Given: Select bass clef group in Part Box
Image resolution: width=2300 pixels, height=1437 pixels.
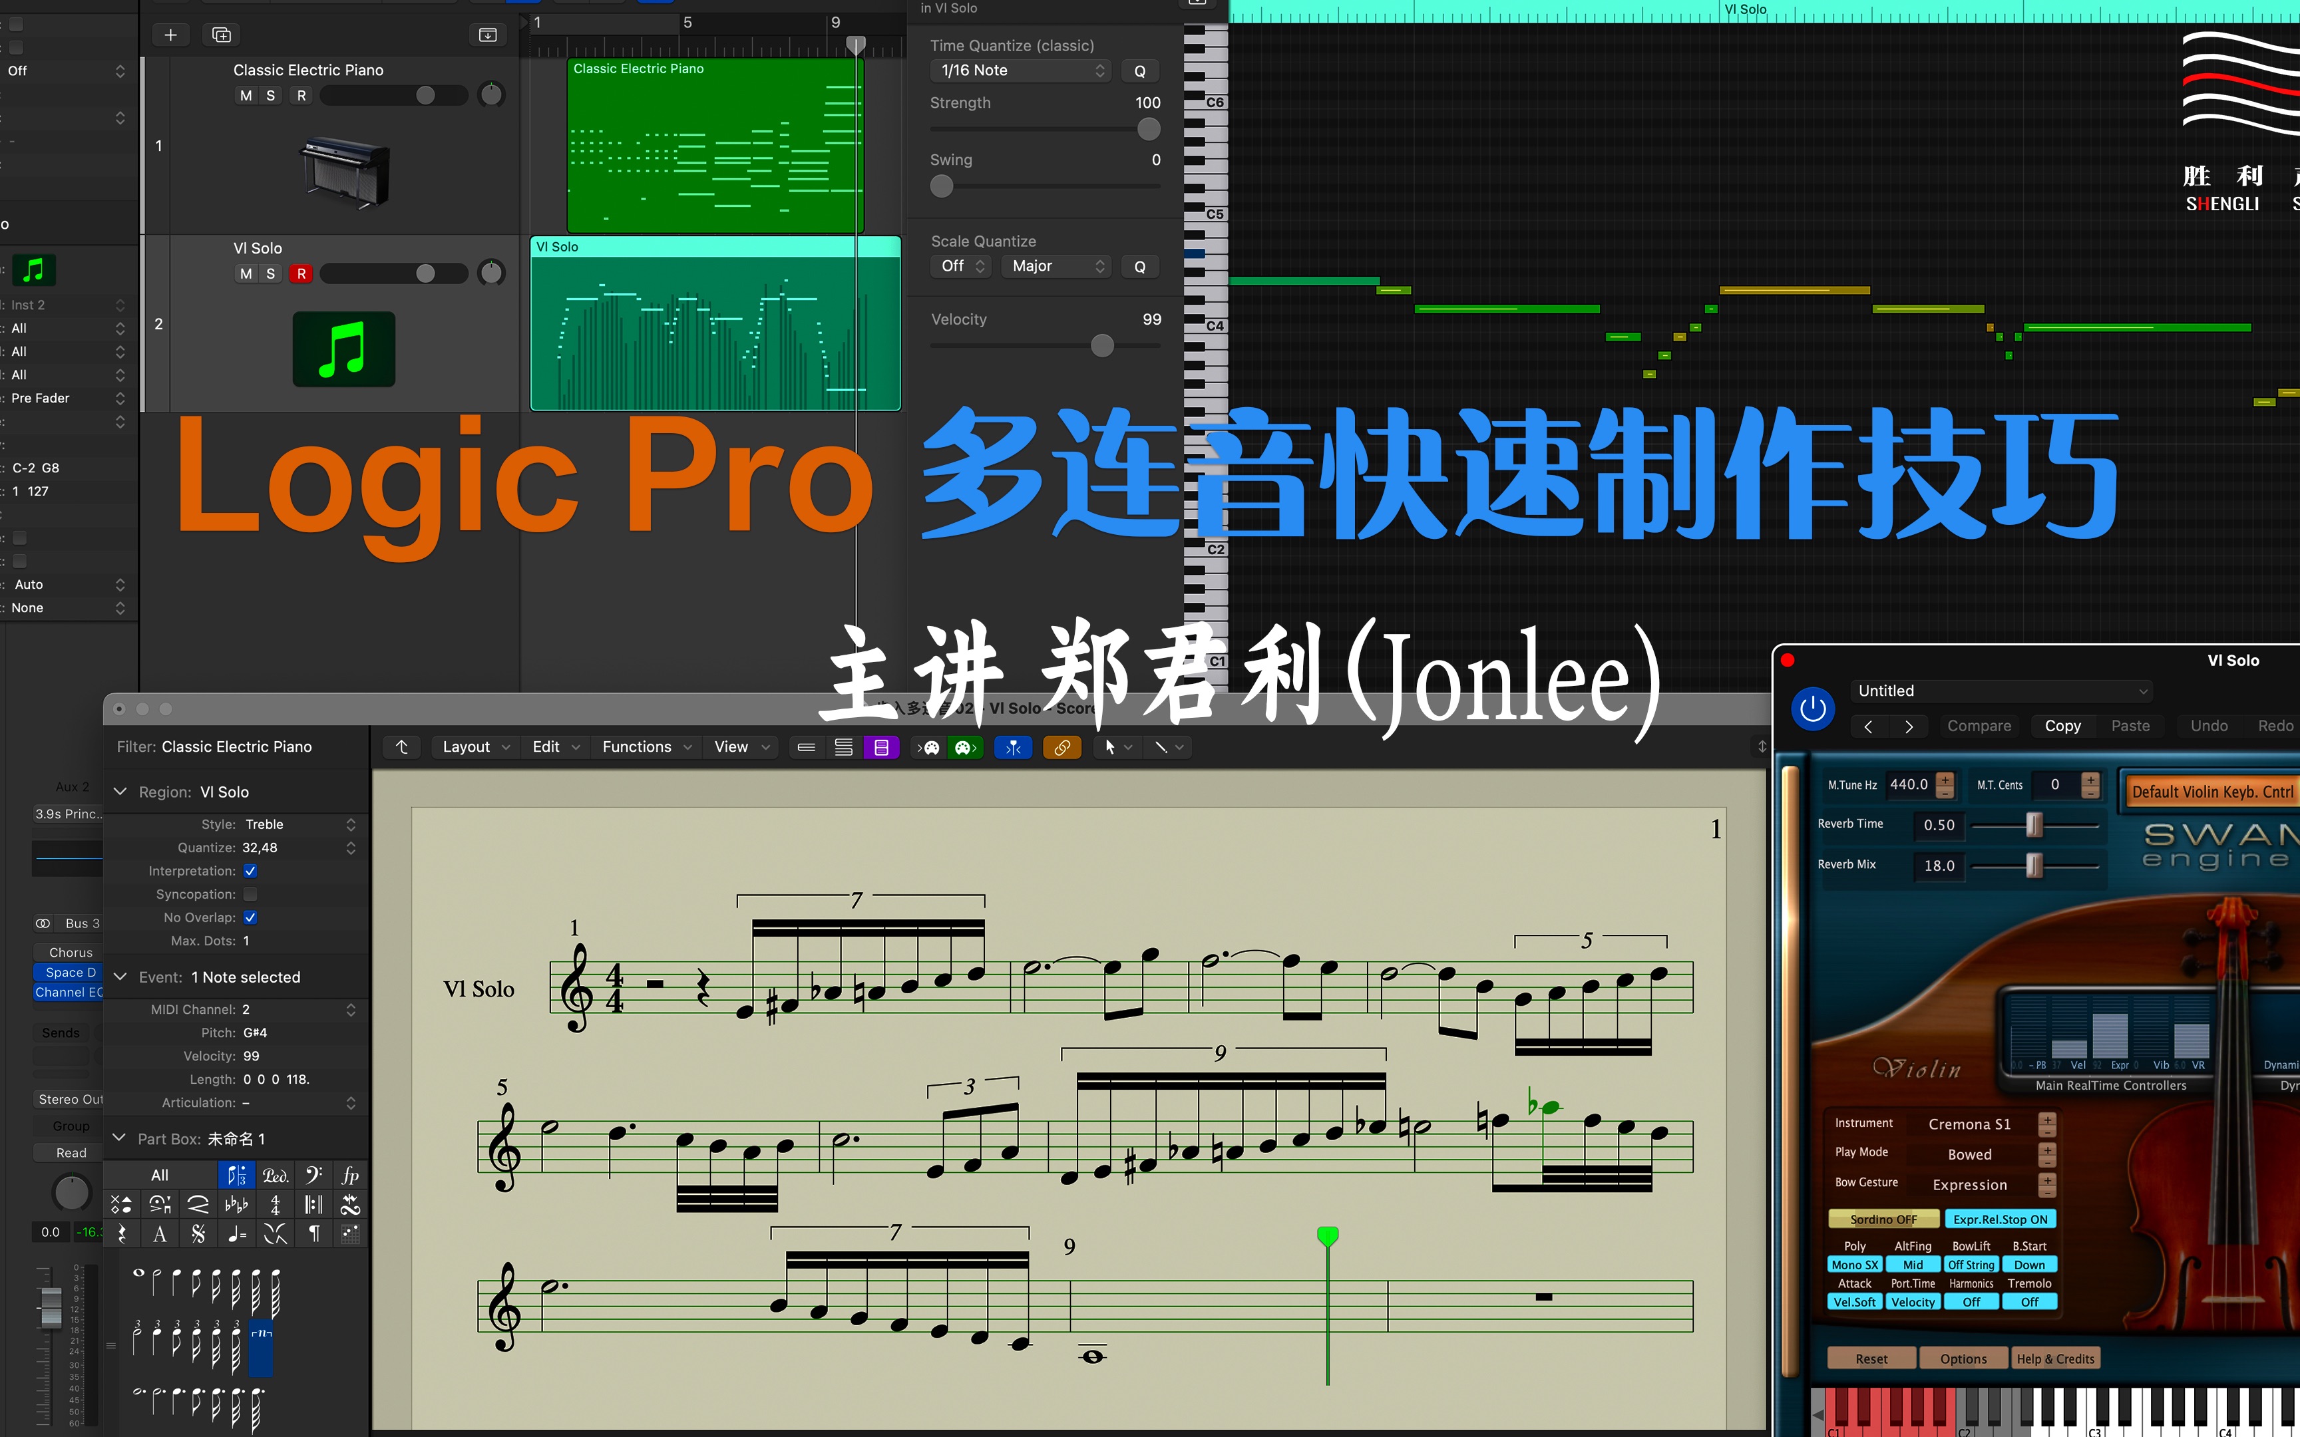Looking at the screenshot, I should pyautogui.click(x=313, y=1176).
